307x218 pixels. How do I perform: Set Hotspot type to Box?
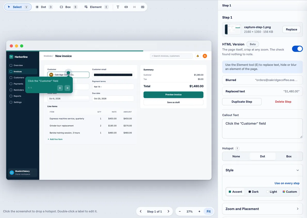[x=289, y=156]
